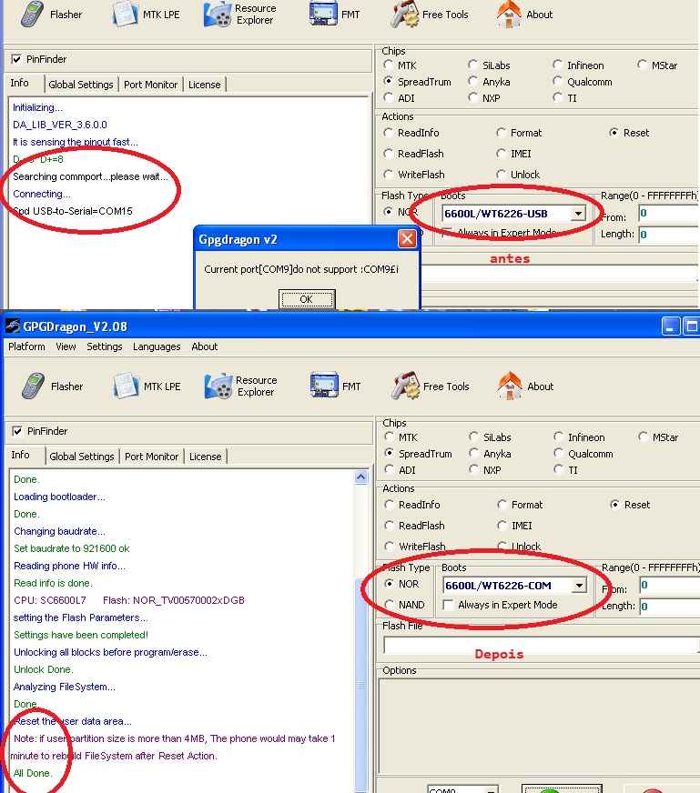Open Flasher in the upper window toolbar
Image resolution: width=700 pixels, height=793 pixels.
click(x=51, y=15)
